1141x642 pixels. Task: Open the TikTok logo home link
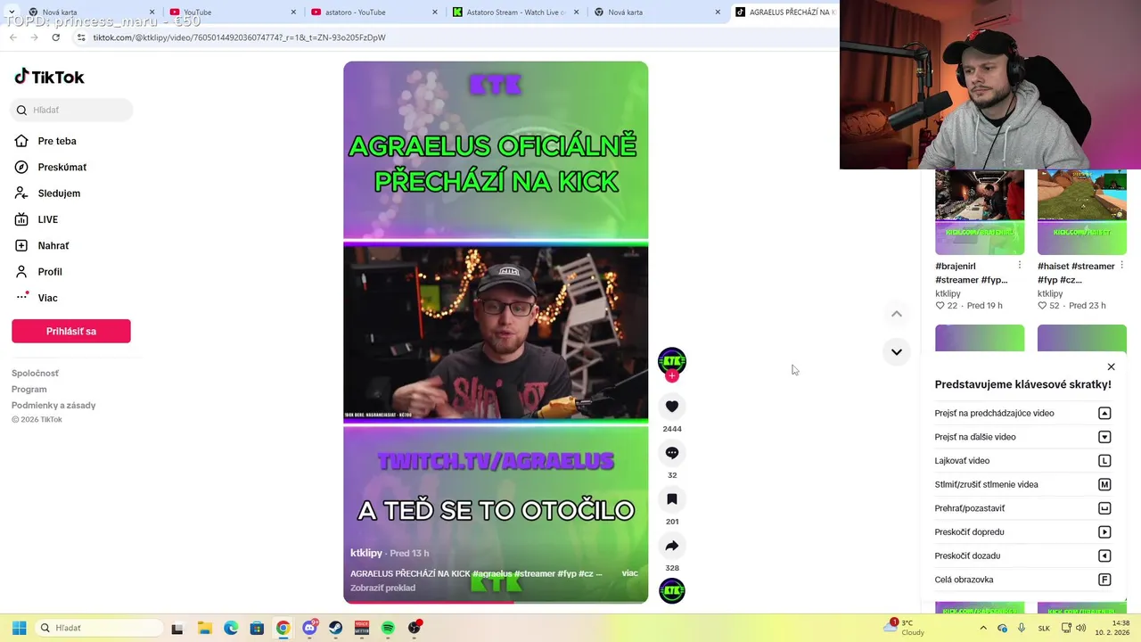click(x=49, y=77)
